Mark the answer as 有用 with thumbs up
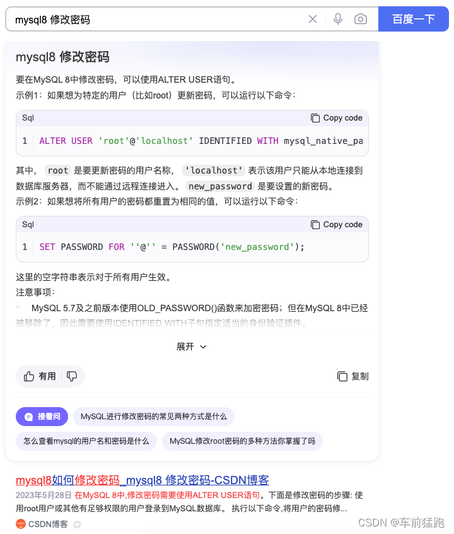 (x=40, y=376)
